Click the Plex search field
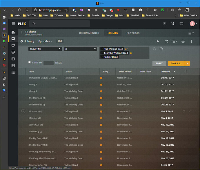200x170 pixels. (59, 24)
